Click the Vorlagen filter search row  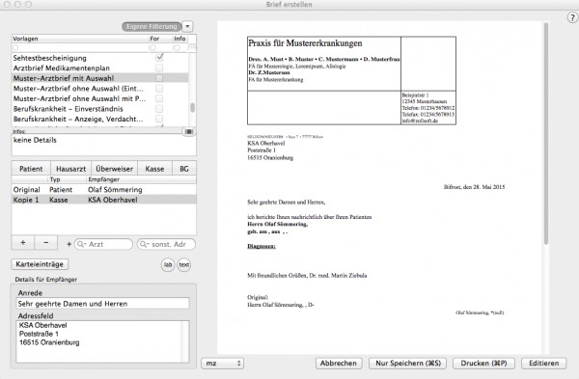click(80, 47)
